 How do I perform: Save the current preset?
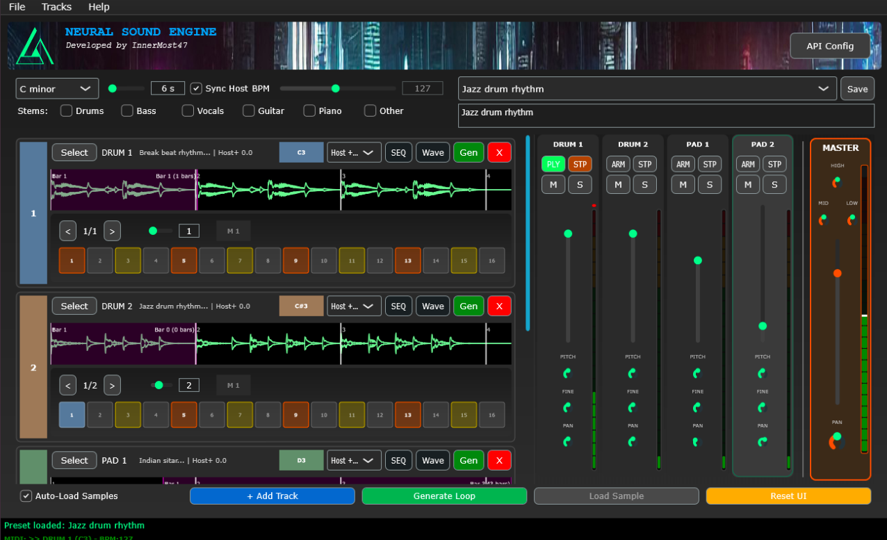(x=857, y=89)
